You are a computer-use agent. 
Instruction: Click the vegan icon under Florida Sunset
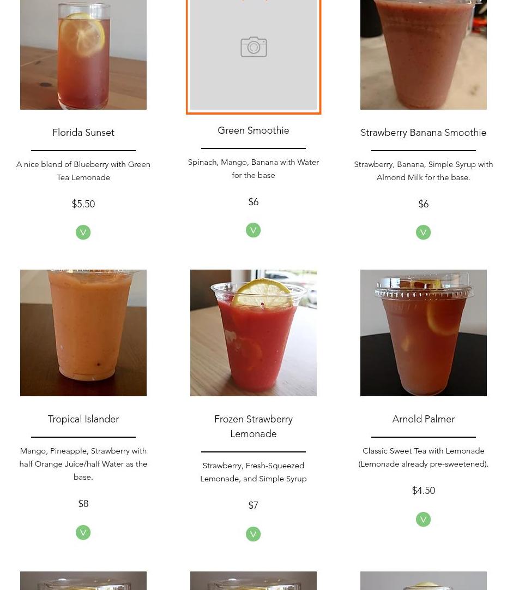(x=83, y=232)
